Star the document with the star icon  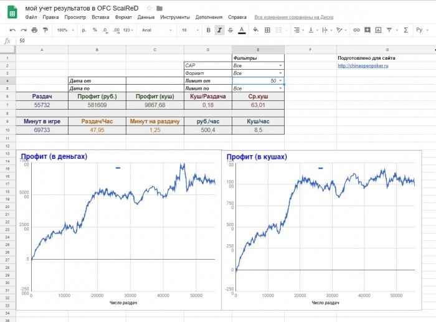tap(149, 8)
